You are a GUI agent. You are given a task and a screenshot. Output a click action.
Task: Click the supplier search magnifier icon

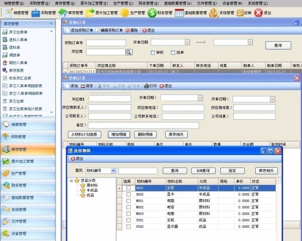[x=129, y=52]
